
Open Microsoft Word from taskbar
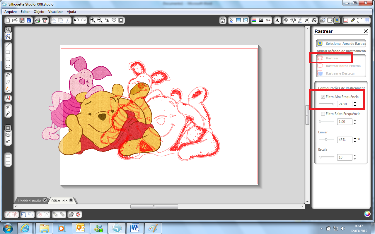(x=135, y=228)
